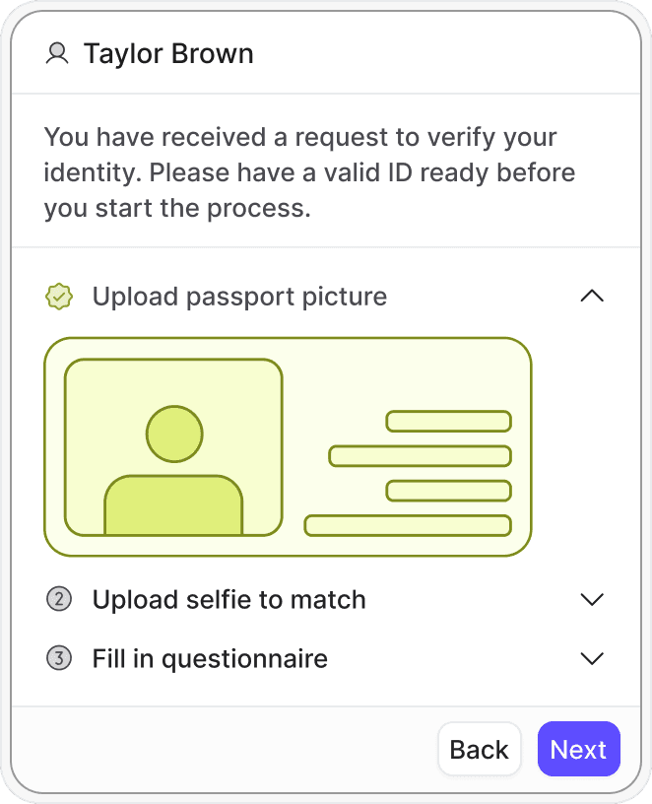Go Back to the previous step

pyautogui.click(x=480, y=749)
